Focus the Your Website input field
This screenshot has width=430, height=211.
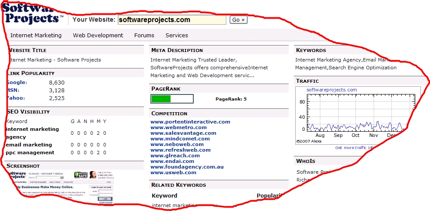pos(172,20)
